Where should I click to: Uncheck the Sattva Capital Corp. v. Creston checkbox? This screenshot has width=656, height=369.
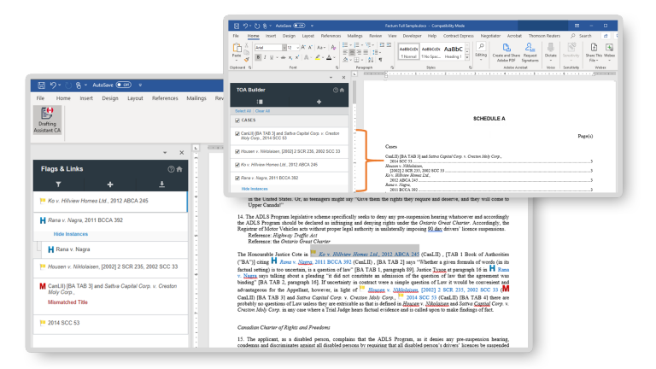point(237,134)
